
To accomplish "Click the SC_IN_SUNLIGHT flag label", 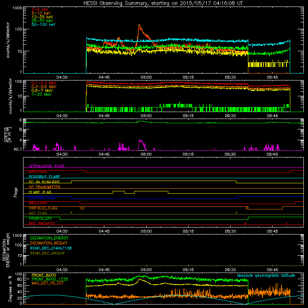I will coord(44,182).
